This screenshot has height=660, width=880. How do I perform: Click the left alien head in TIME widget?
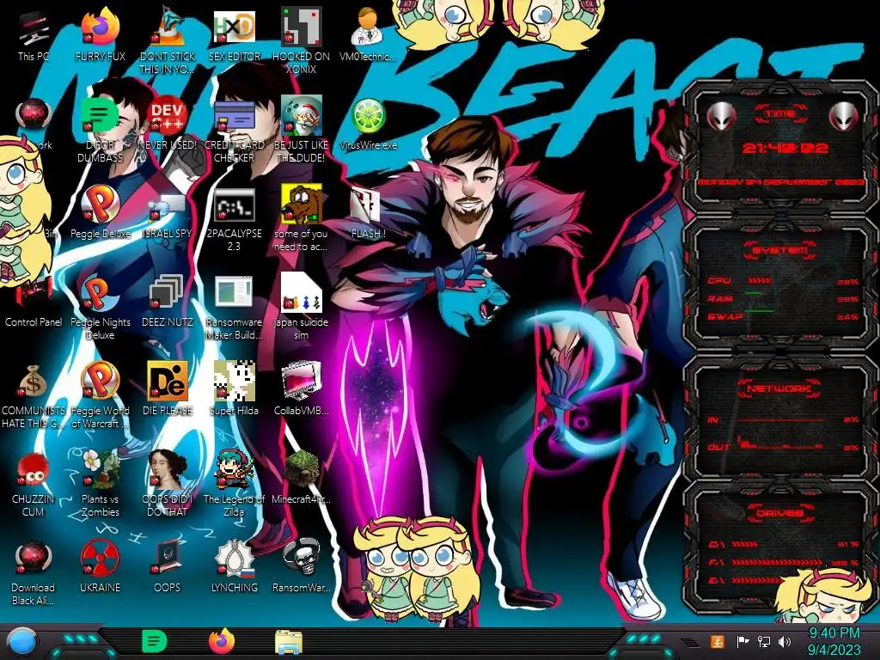(x=721, y=116)
